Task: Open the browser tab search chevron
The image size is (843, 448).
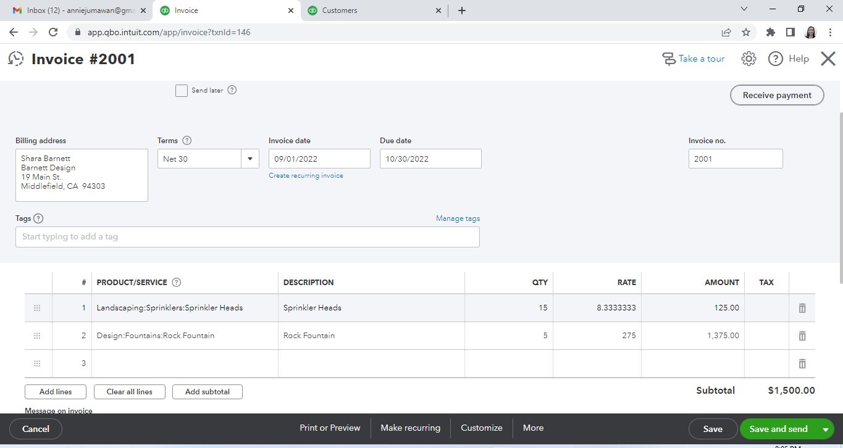Action: [x=744, y=9]
